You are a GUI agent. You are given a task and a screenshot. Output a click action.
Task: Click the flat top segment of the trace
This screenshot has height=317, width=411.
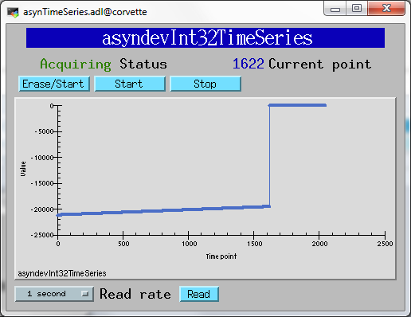[297, 105]
